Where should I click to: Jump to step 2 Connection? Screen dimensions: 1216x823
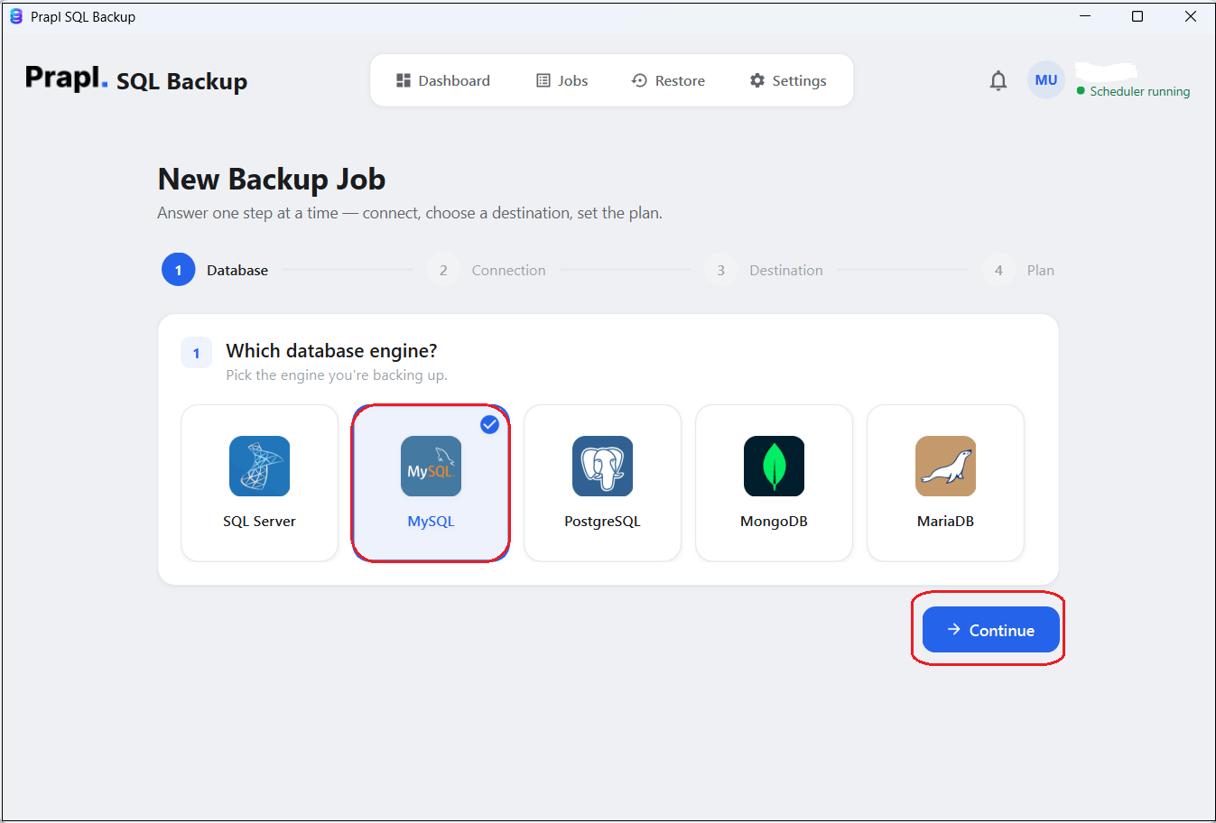tap(486, 270)
